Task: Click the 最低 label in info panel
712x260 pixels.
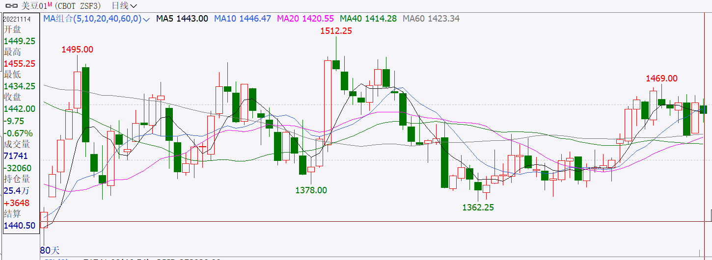Action: tap(13, 75)
